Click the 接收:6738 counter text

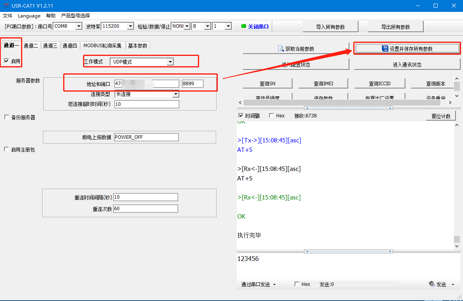pos(305,116)
